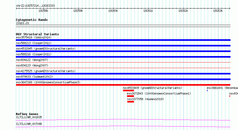Viewport: 238px width, 130px height.
Task: Click the magenta line under CLTCL1|NM_007098
Action: (123, 126)
